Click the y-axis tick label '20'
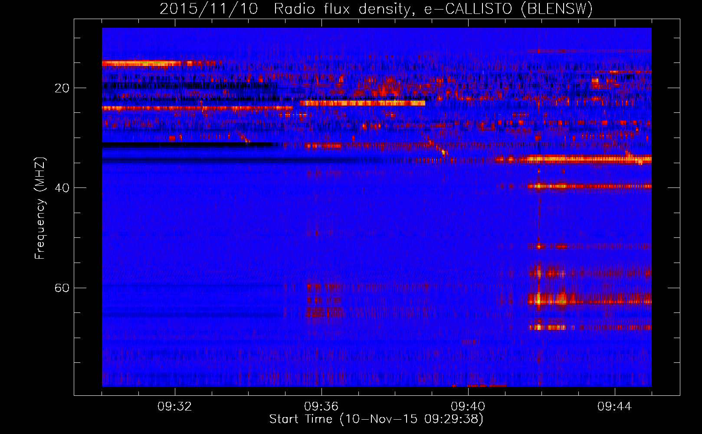 click(x=62, y=88)
